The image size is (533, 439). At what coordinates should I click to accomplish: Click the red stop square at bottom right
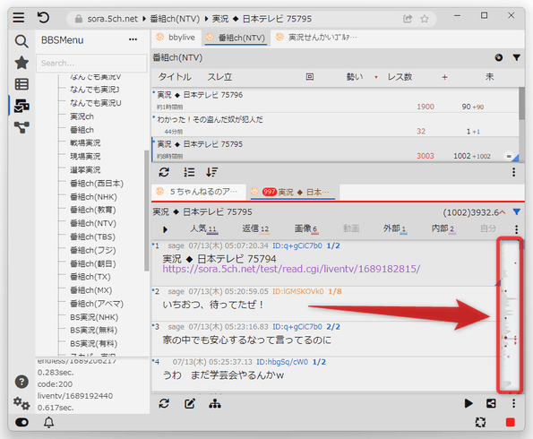(x=511, y=422)
